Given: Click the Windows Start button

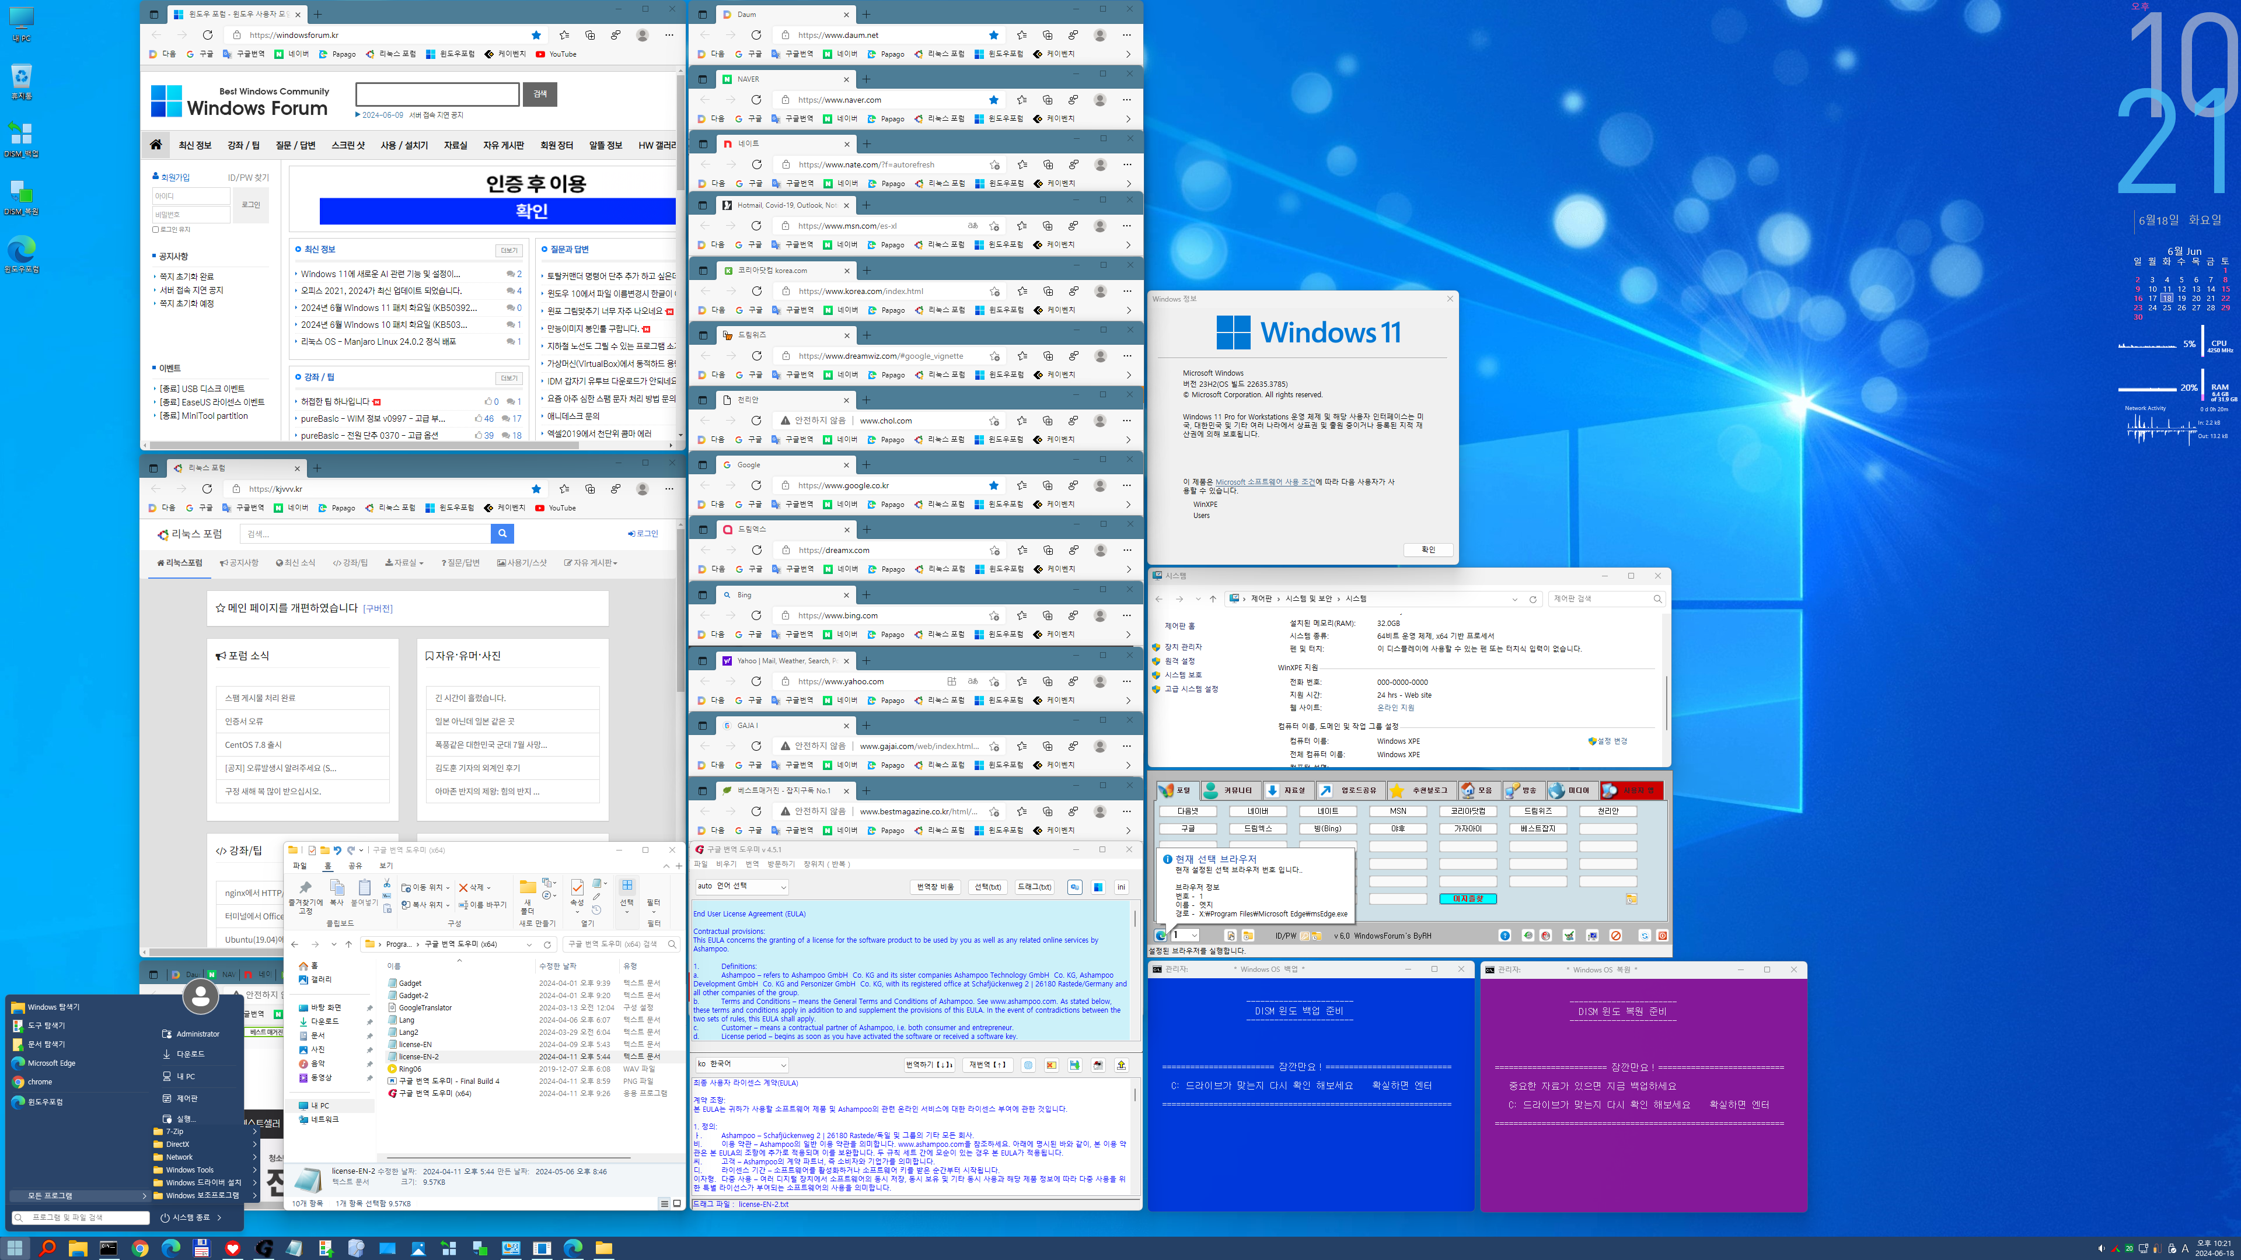Looking at the screenshot, I should point(15,1249).
